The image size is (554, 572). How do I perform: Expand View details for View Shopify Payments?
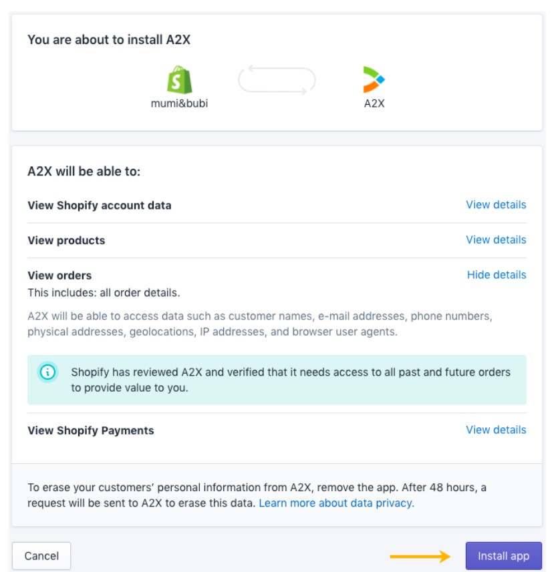[x=496, y=430]
